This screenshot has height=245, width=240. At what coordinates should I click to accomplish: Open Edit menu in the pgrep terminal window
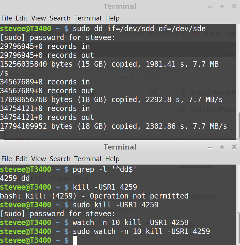click(x=21, y=159)
